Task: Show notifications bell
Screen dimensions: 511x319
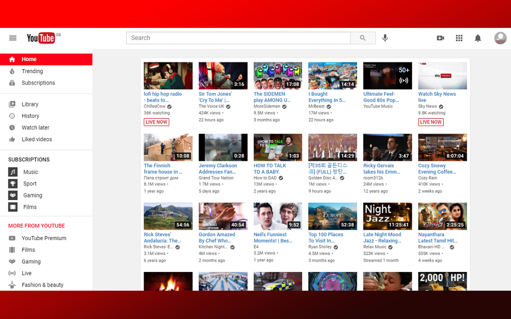Action: [477, 38]
